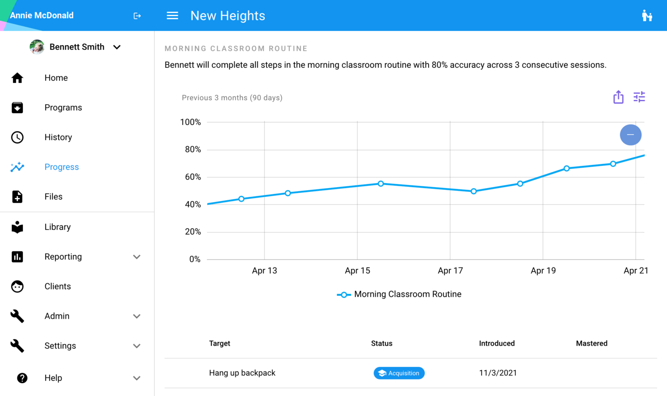This screenshot has width=667, height=396.
Task: Expand the Reporting submenu chevron
Action: pyautogui.click(x=137, y=257)
